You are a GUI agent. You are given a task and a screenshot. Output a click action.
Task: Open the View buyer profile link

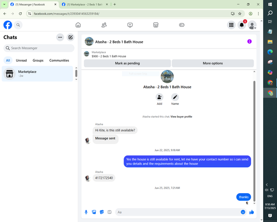coord(181,117)
